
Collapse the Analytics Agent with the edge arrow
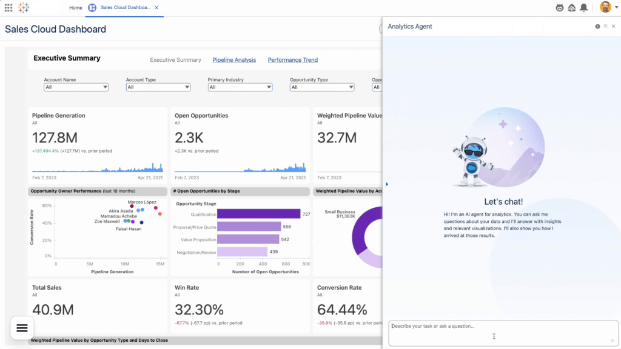tap(386, 184)
